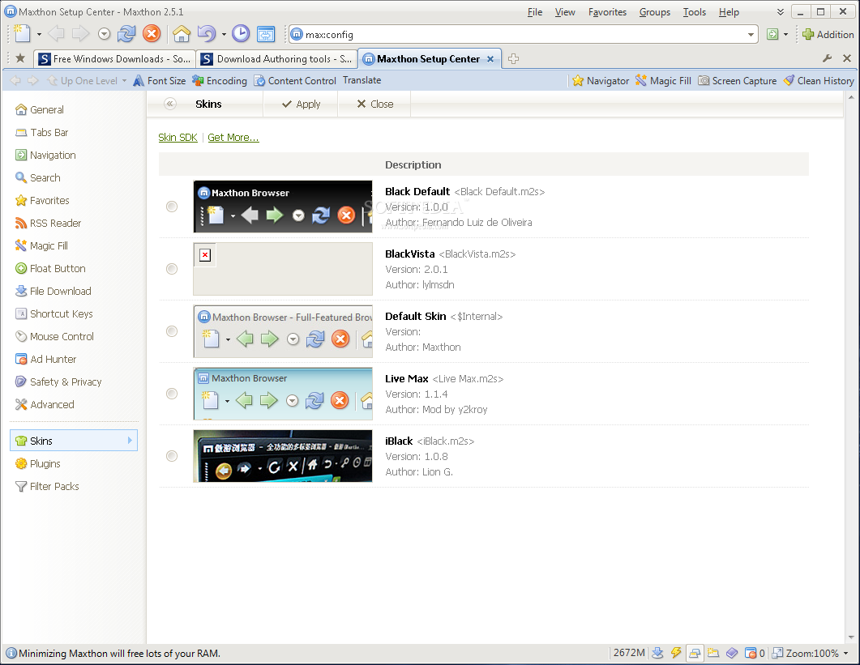Viewport: 860px width, 665px height.
Task: Click the Undo closed tab icon
Action: [x=207, y=34]
